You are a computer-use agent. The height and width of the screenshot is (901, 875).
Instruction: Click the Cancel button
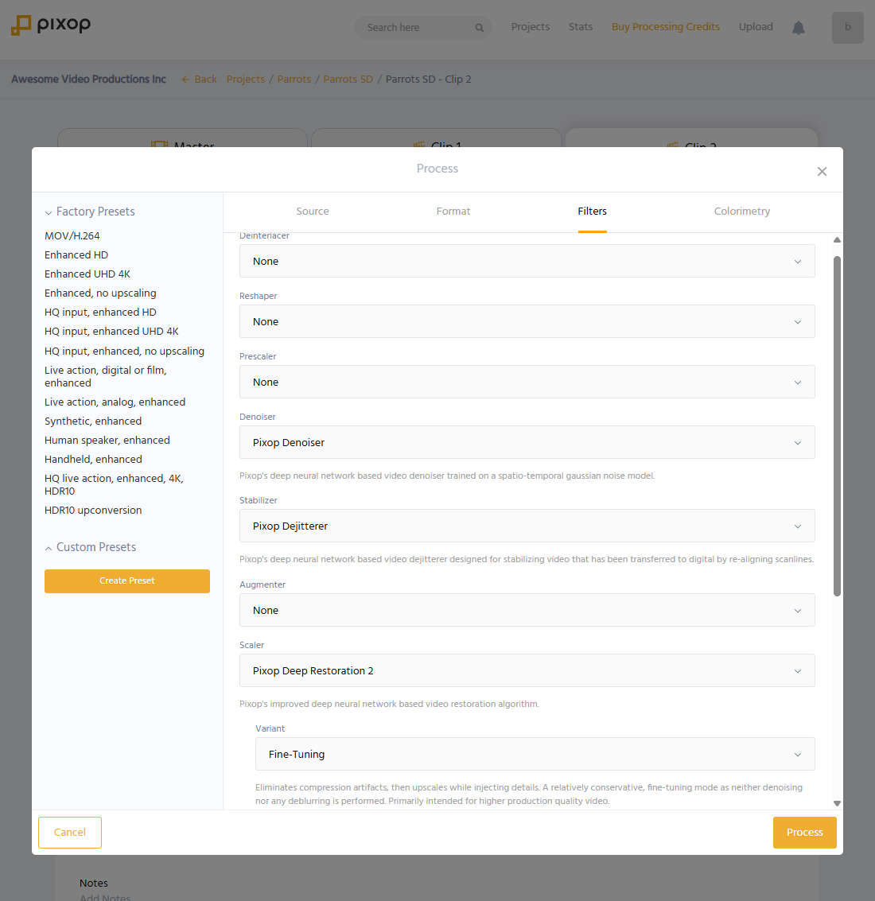(69, 832)
